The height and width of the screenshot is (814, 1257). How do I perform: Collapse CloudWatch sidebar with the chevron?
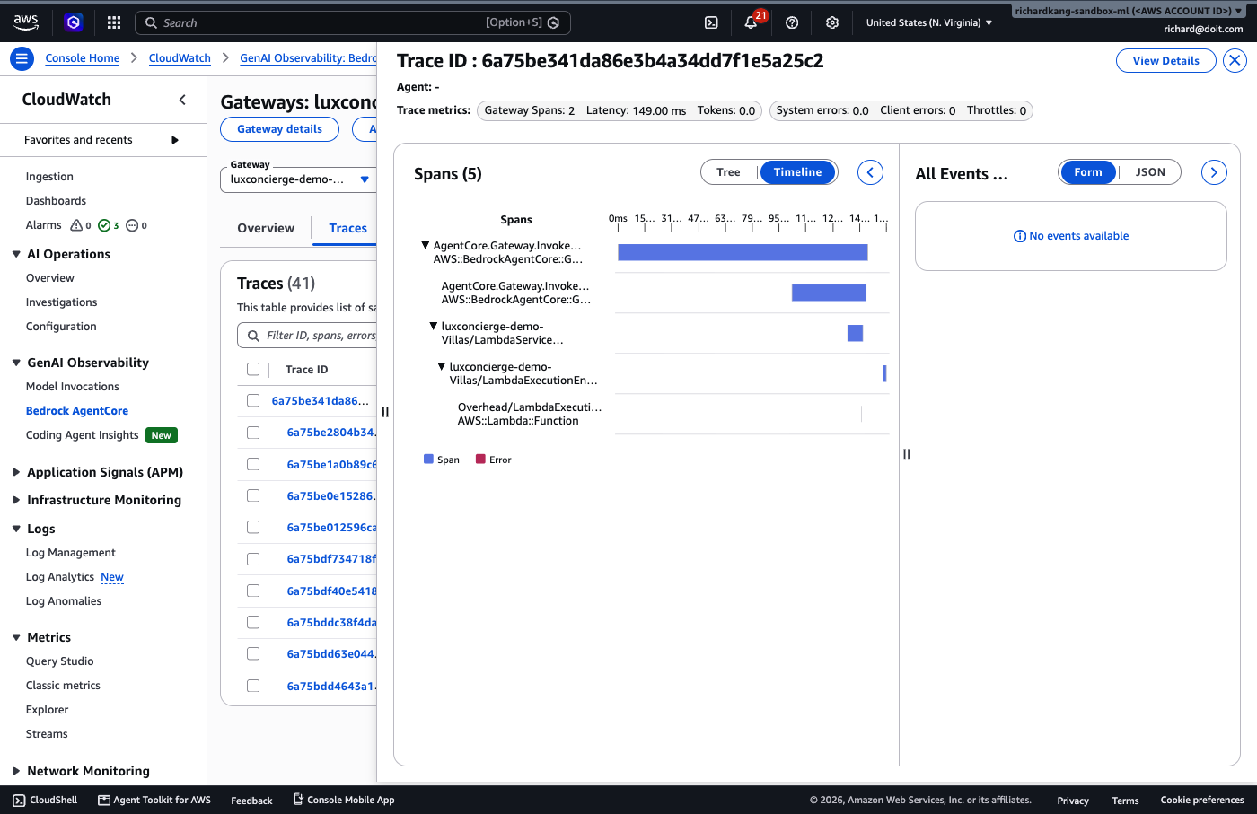click(x=182, y=100)
